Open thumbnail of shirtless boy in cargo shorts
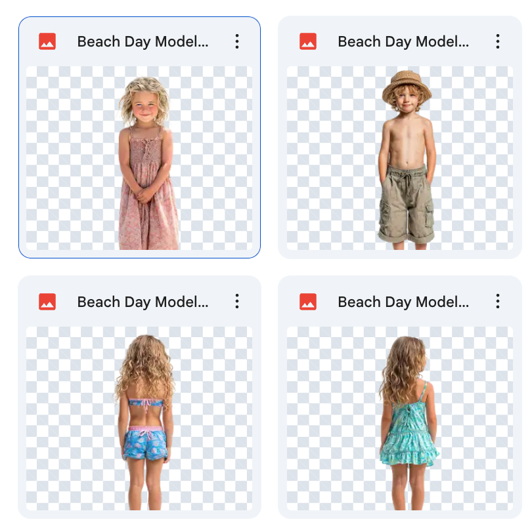 tap(400, 158)
